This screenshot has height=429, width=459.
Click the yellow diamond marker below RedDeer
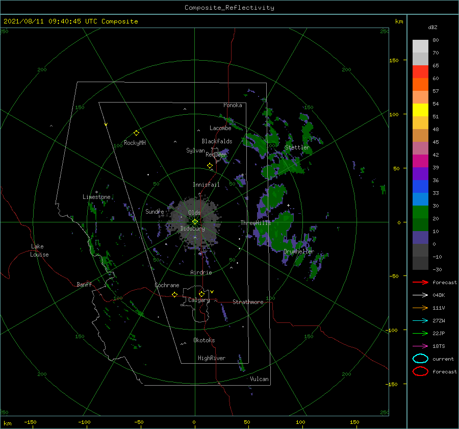click(210, 166)
